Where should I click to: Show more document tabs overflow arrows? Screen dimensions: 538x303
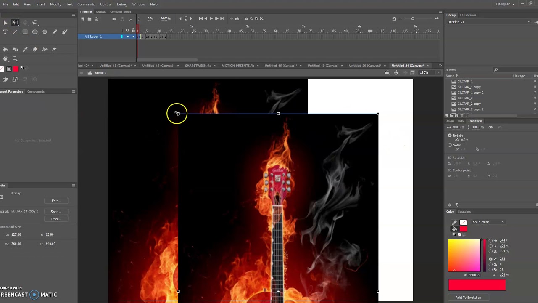pos(440,66)
